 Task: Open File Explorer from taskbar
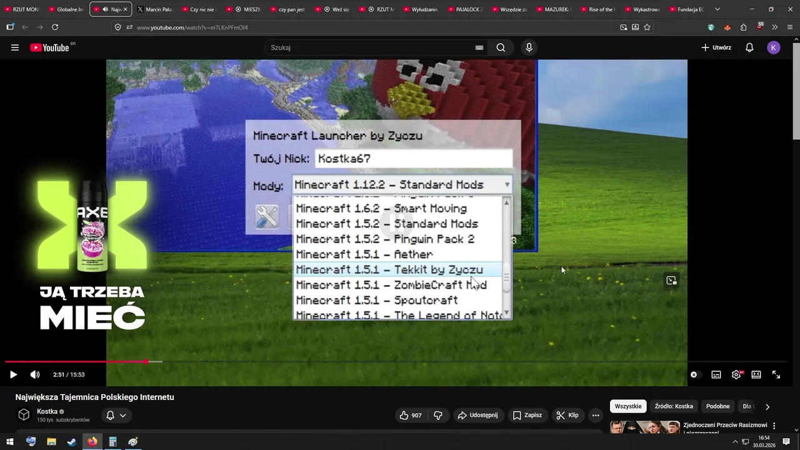click(51, 442)
